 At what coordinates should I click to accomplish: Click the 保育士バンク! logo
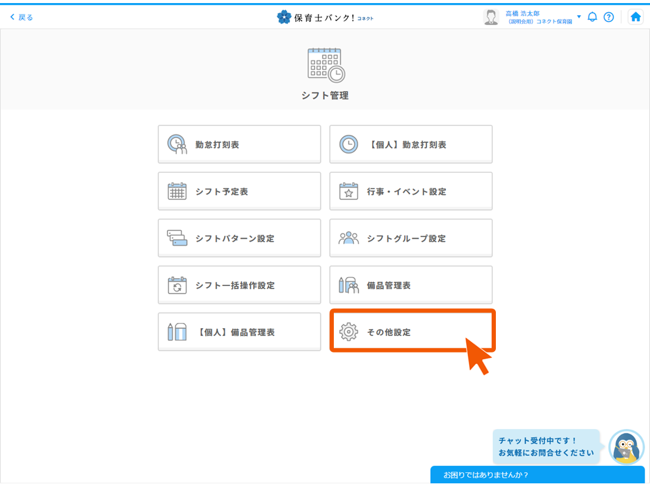pyautogui.click(x=325, y=17)
